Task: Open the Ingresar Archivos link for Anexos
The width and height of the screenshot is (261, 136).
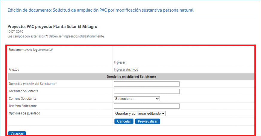Action: pos(126,70)
